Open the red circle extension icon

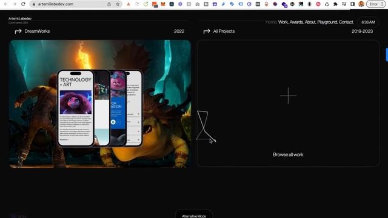(x=318, y=4)
